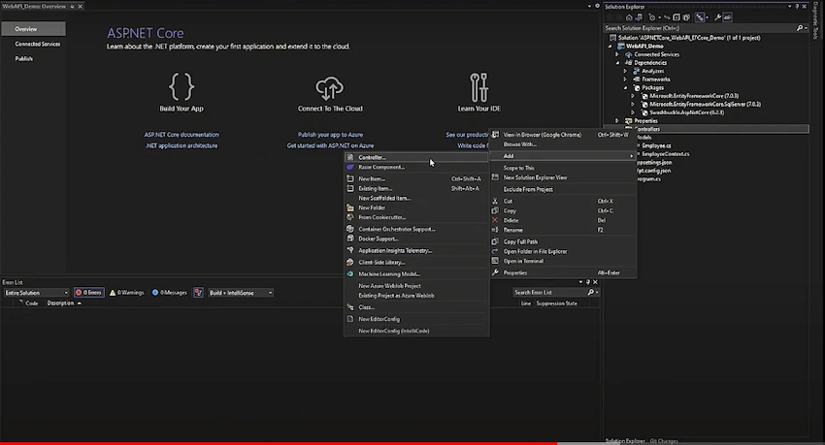Open Add submenu in context menu
This screenshot has height=445, width=825.
(x=563, y=156)
